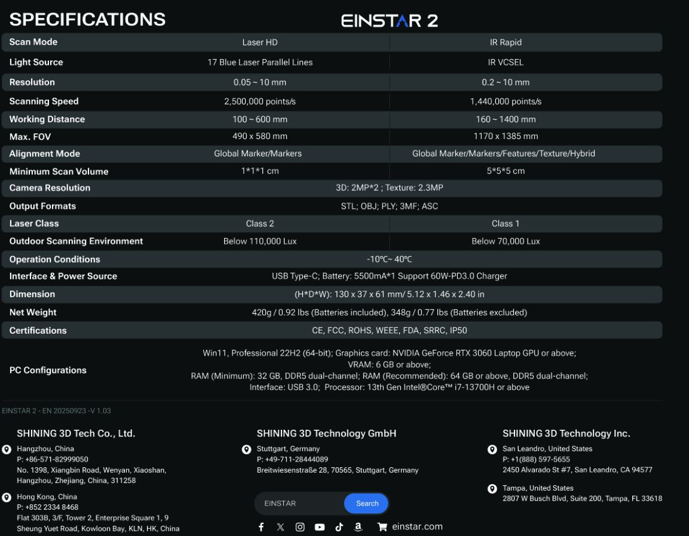Click the '0.05 ~ 10 mm' resolution value
This screenshot has height=536, width=689.
click(x=260, y=82)
